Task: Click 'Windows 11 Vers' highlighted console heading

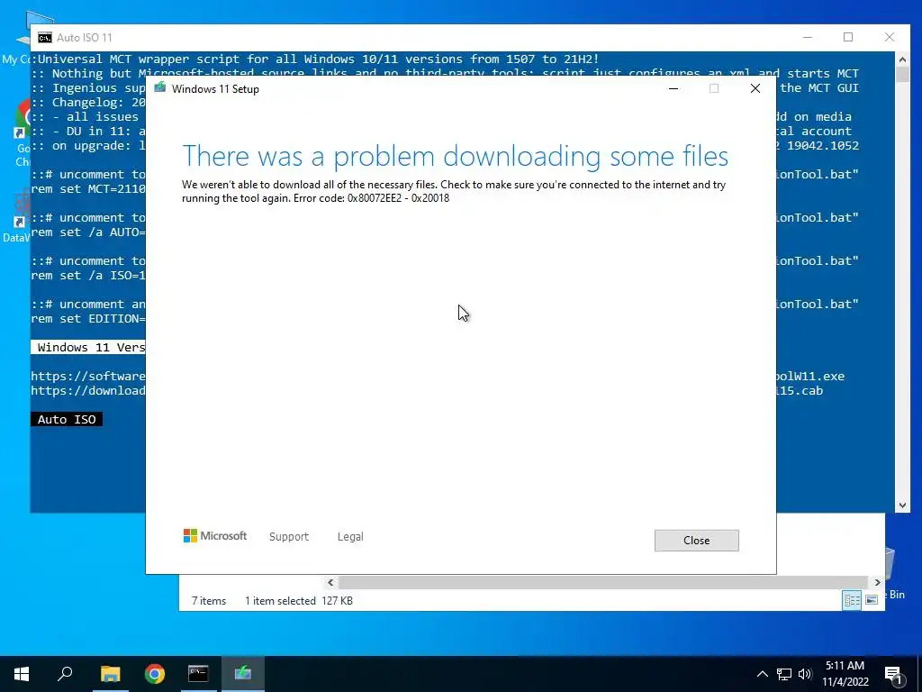Action: pyautogui.click(x=88, y=347)
